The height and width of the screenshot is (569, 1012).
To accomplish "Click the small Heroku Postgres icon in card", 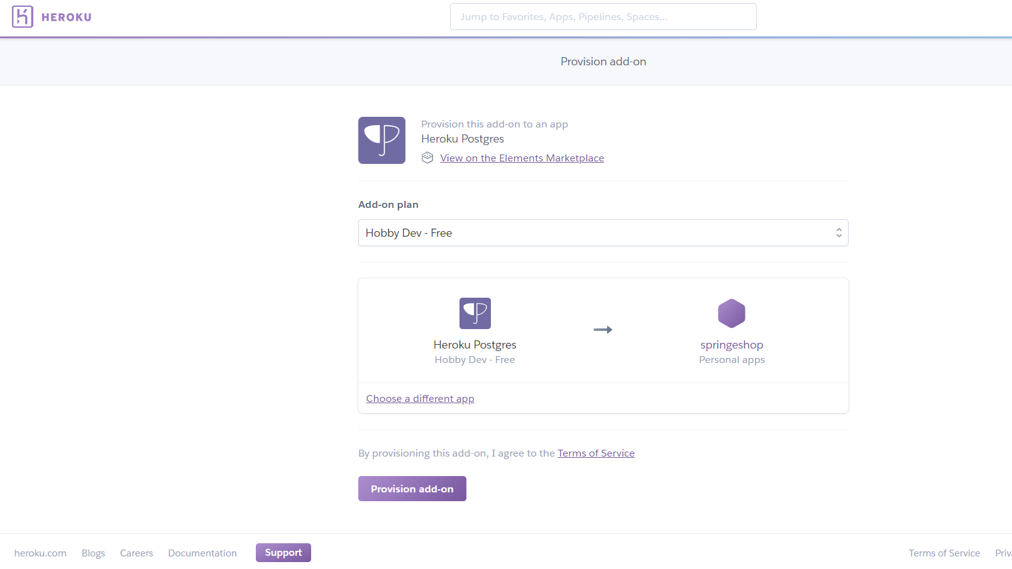I will tap(475, 313).
